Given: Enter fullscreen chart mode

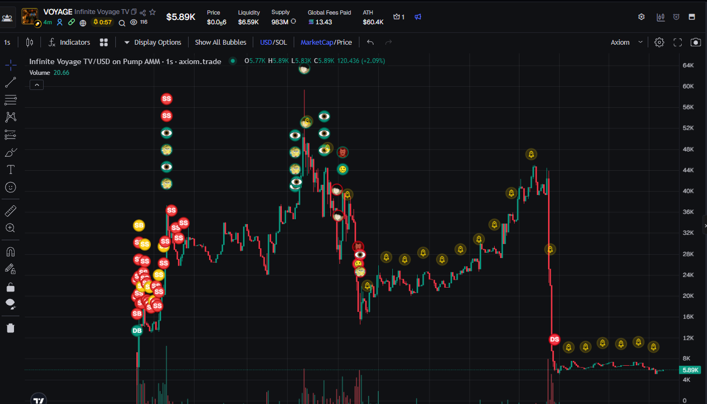Looking at the screenshot, I should click(678, 42).
